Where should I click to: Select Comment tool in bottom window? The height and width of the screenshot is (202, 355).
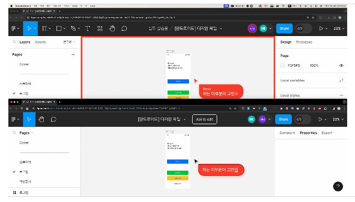coord(53,120)
